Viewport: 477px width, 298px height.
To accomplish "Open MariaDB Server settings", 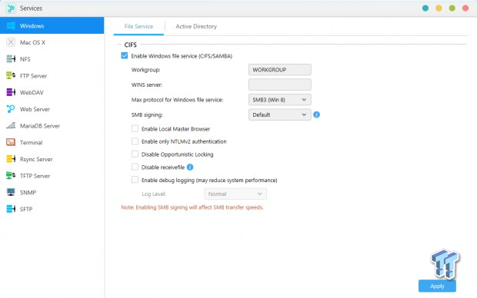I will click(52, 126).
